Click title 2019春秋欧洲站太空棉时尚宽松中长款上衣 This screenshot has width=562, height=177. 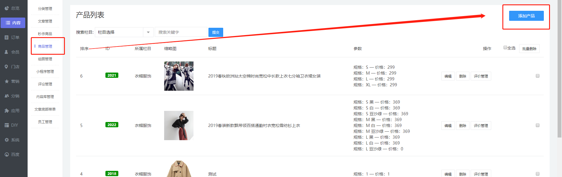click(264, 76)
